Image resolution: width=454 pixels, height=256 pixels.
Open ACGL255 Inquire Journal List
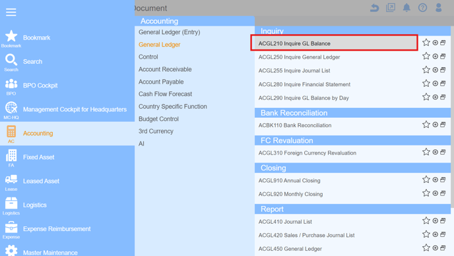click(294, 70)
